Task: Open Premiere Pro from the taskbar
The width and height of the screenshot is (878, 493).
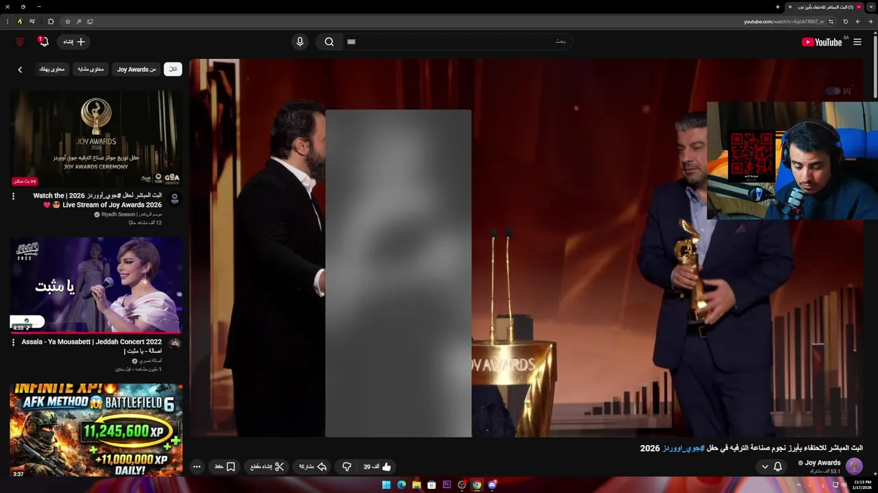Action: click(x=447, y=485)
